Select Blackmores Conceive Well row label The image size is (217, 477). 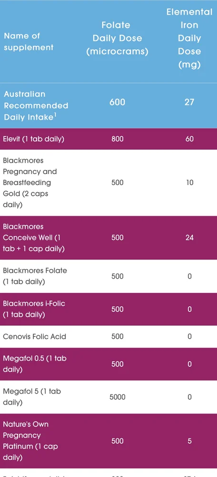[34, 238]
